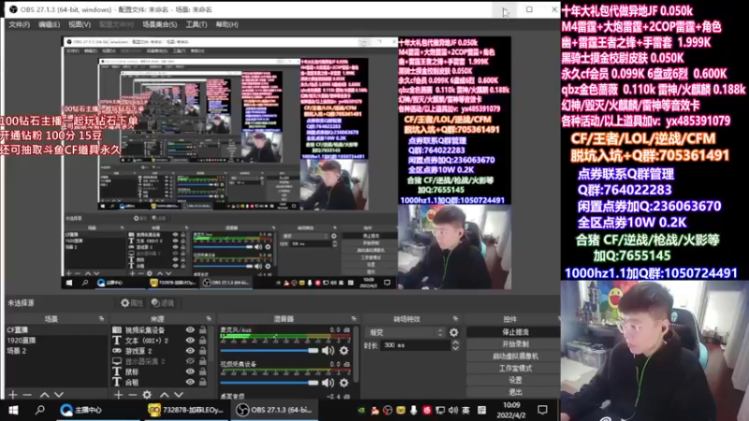Select the 场景 2 scene
The image size is (749, 421).
click(56, 351)
